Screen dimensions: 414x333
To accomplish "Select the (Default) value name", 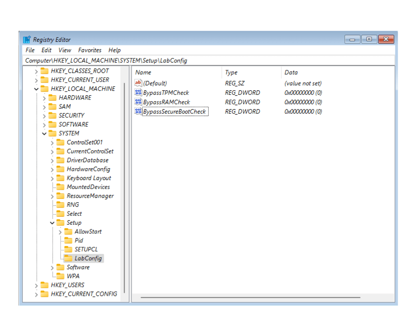I will (155, 83).
